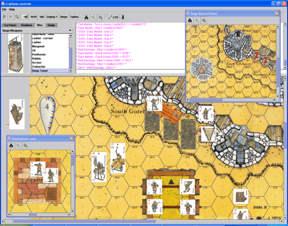Roll the 1d6 die
Image resolution: width=288 pixels, height=226 pixels.
pyautogui.click(x=42, y=17)
